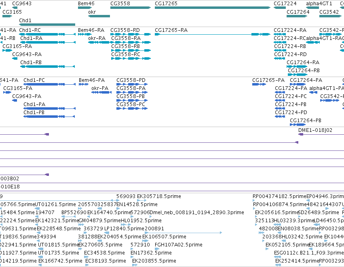
Task: Click EST label UT01735.5prime
Action: coord(59,253)
